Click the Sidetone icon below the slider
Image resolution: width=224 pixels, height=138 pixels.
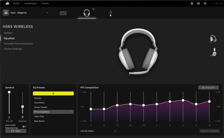coord(22,117)
